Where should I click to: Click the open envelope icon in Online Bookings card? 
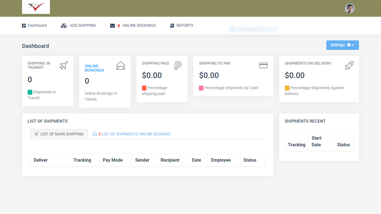120,66
